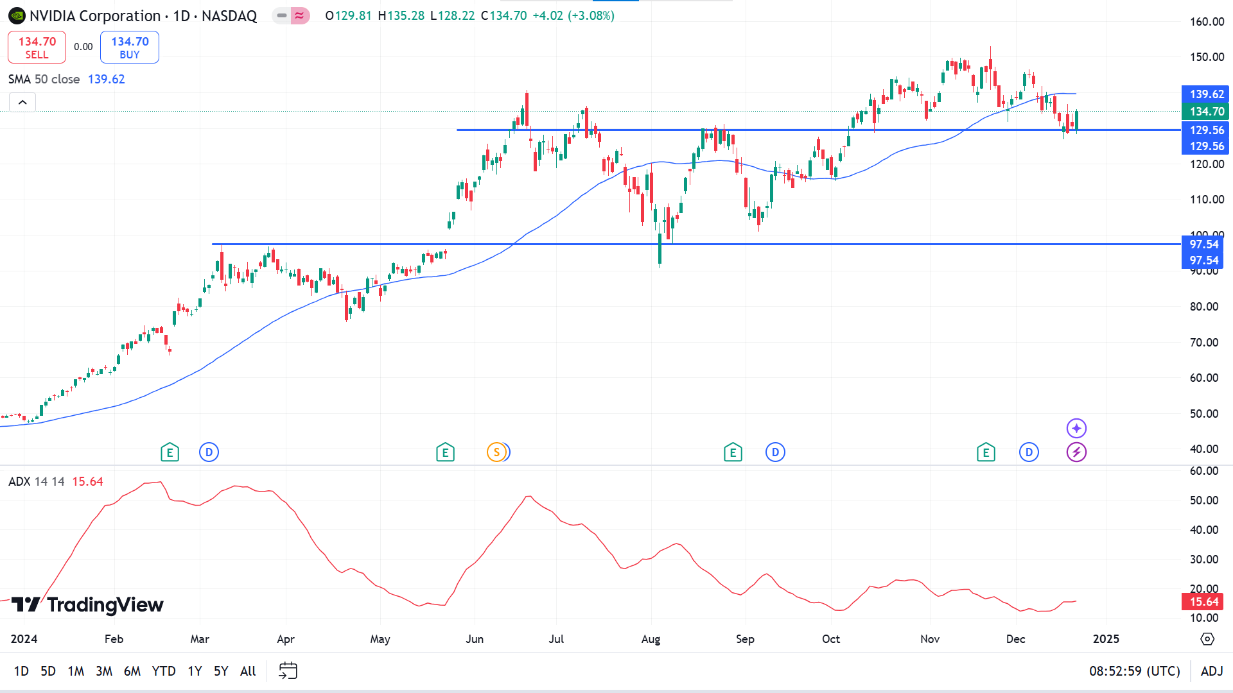Screen dimensions: 1233x693
Task: Open time axis settings gear icon
Action: (1207, 639)
